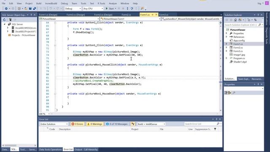270x152 pixels.
Task: Expand the Properties node in Solution Explorer
Action: (x=227, y=33)
